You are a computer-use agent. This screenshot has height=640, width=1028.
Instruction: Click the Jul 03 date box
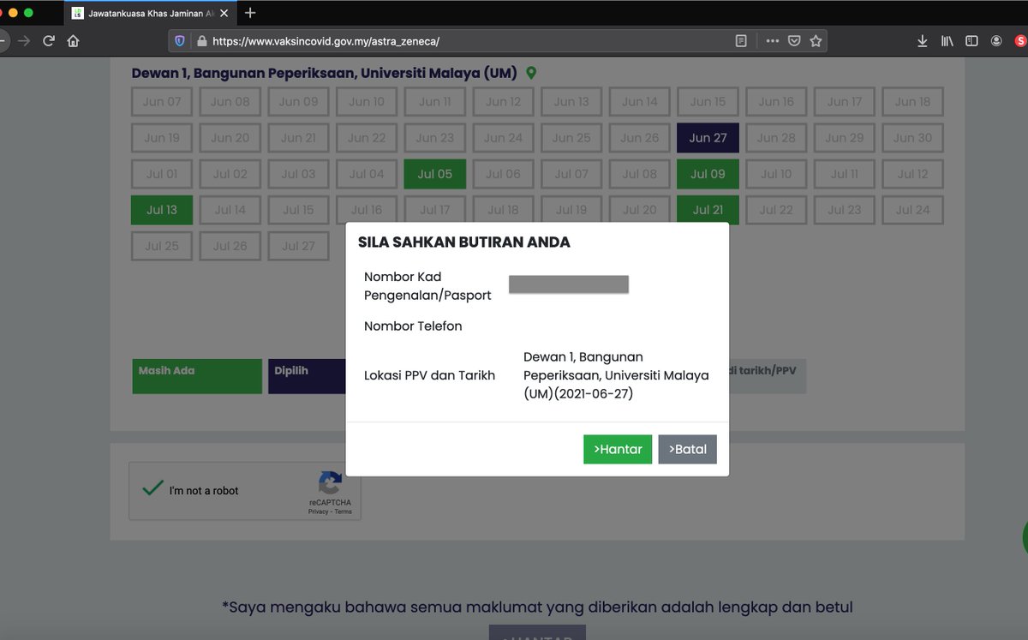(298, 174)
